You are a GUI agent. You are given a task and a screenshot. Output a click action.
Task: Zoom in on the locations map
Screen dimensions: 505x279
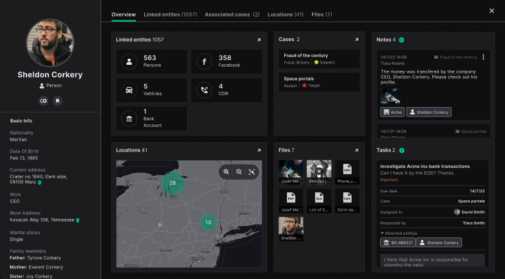pyautogui.click(x=226, y=172)
